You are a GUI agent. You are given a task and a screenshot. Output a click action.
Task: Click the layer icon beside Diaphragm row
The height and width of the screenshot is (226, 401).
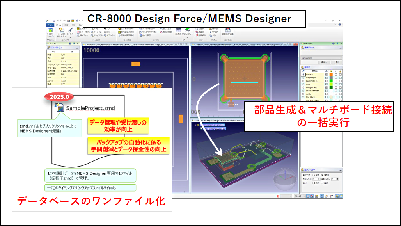click(x=303, y=78)
